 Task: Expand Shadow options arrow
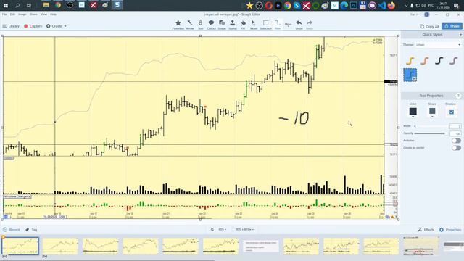[x=457, y=104]
